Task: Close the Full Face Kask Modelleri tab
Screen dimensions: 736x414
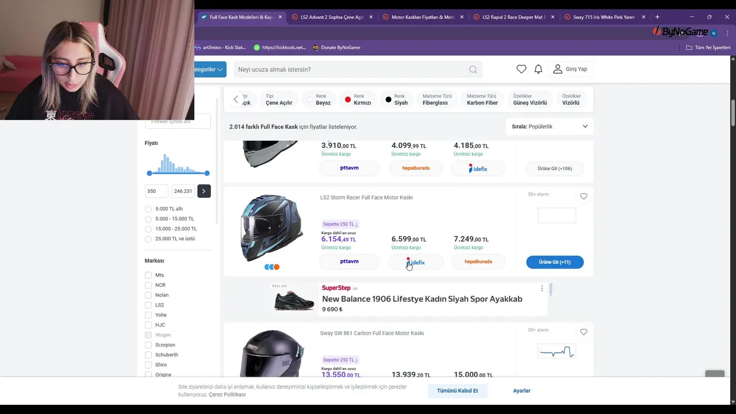Action: click(281, 17)
